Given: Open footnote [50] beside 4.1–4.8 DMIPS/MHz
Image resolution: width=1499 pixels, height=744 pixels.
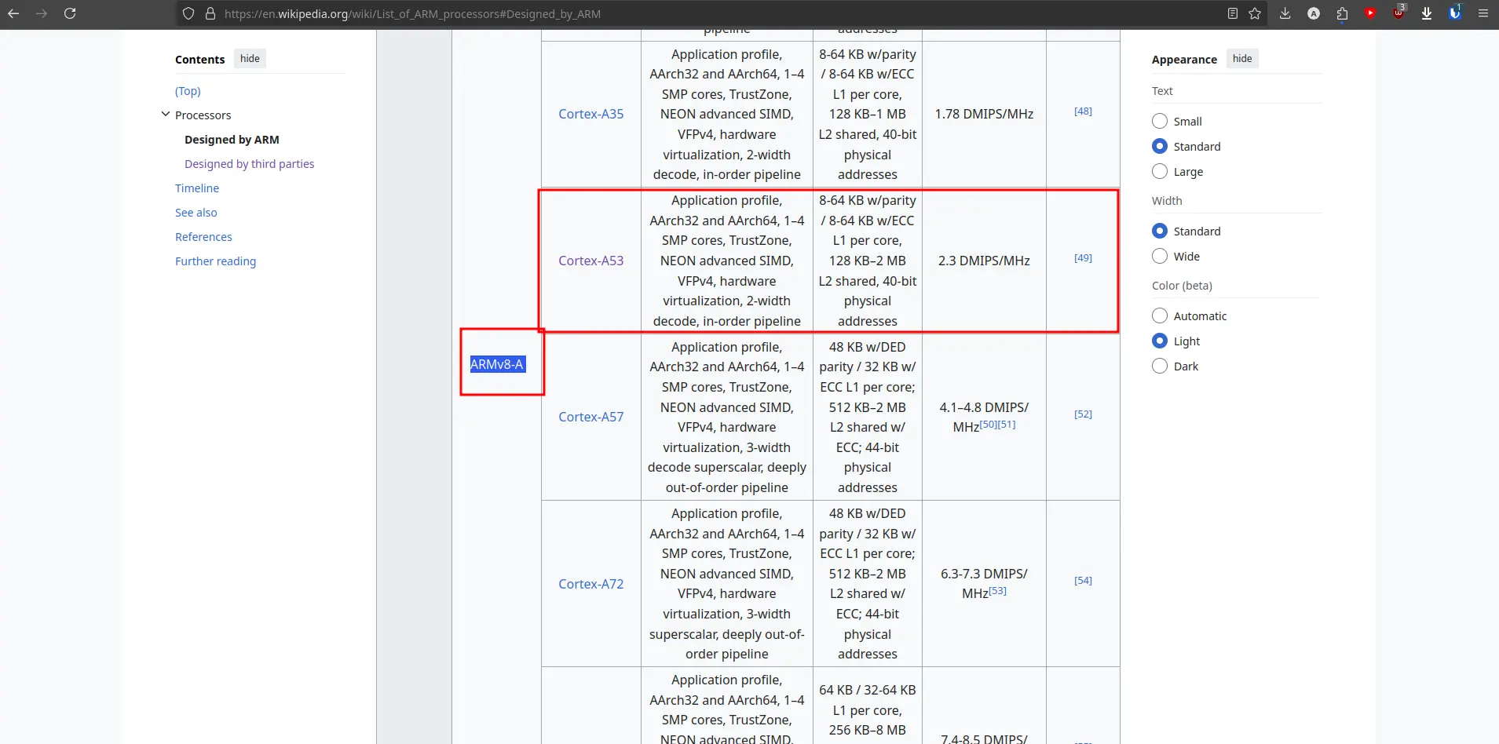Looking at the screenshot, I should click(x=989, y=425).
